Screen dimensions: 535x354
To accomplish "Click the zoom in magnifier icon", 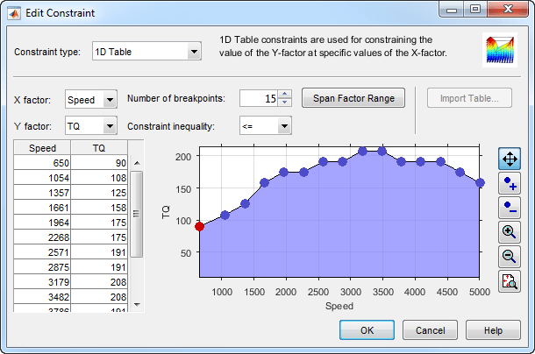I will 510,232.
